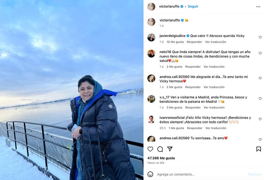Open victoriaruffo profile picture in header
264x180 pixels.
(151, 7)
